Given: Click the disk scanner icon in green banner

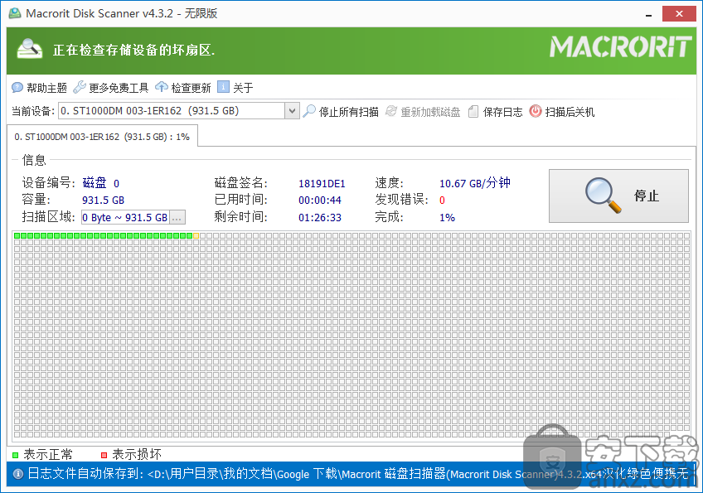Looking at the screenshot, I should pos(30,49).
